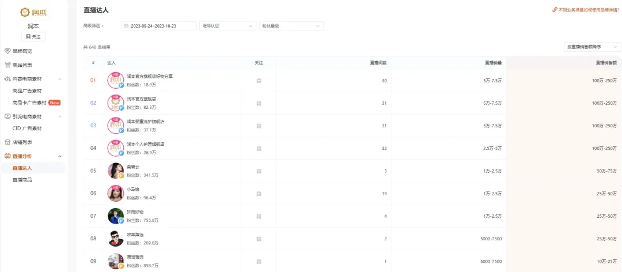Collapse the 引流电商素材 section chevron
The height and width of the screenshot is (272, 622).
coord(60,116)
